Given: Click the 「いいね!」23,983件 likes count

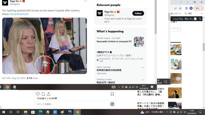Looking at the screenshot, I should coord(46,98).
